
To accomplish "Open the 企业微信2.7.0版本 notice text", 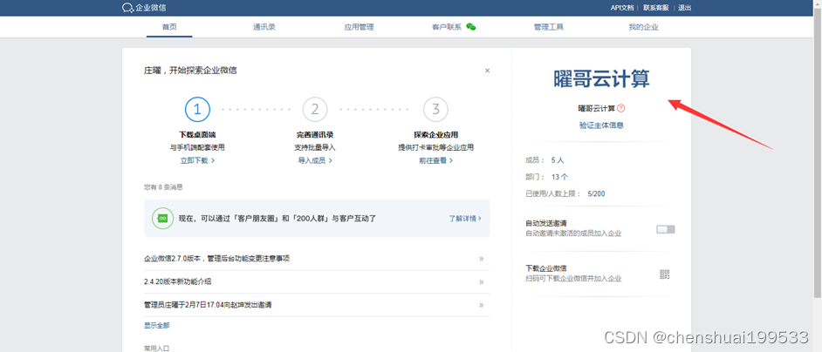I will tap(217, 259).
